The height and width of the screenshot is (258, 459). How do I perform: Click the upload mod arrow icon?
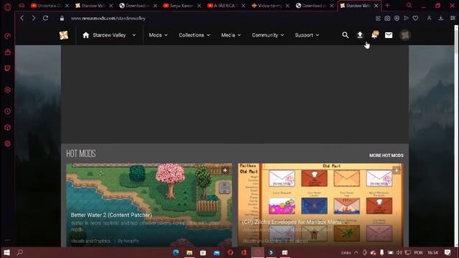[x=360, y=35]
